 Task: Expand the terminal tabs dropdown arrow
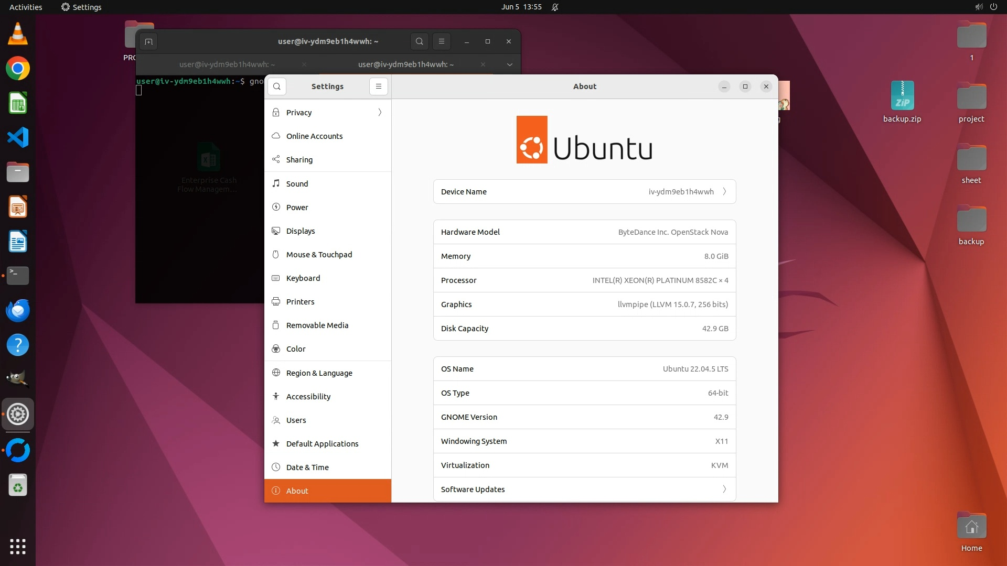(509, 64)
